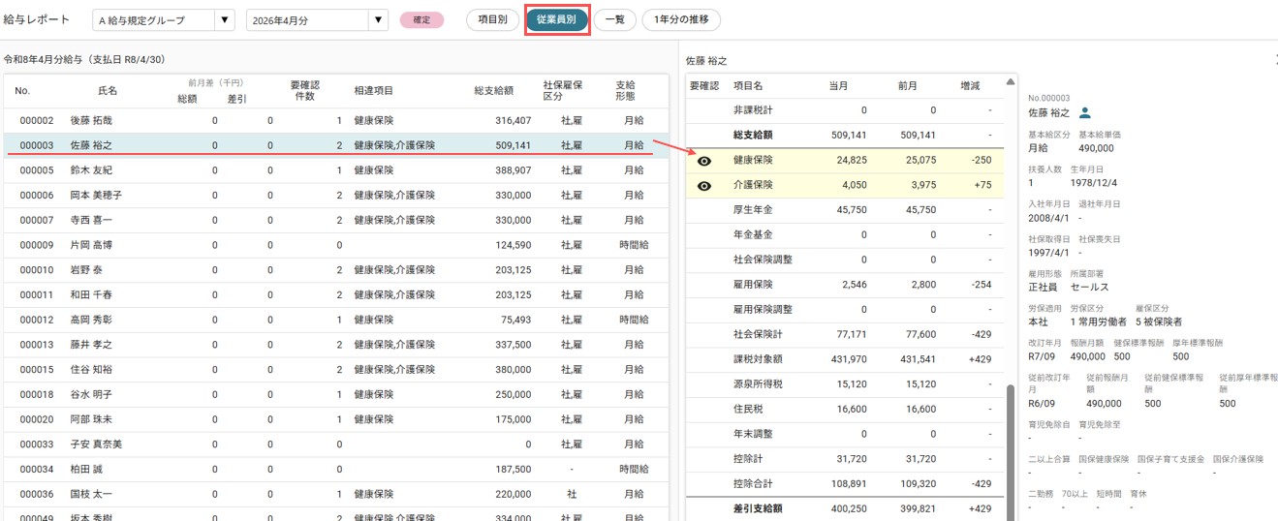1278x521 pixels.
Task: Select employee row 000005 鈴木 友紀
Action: point(335,170)
